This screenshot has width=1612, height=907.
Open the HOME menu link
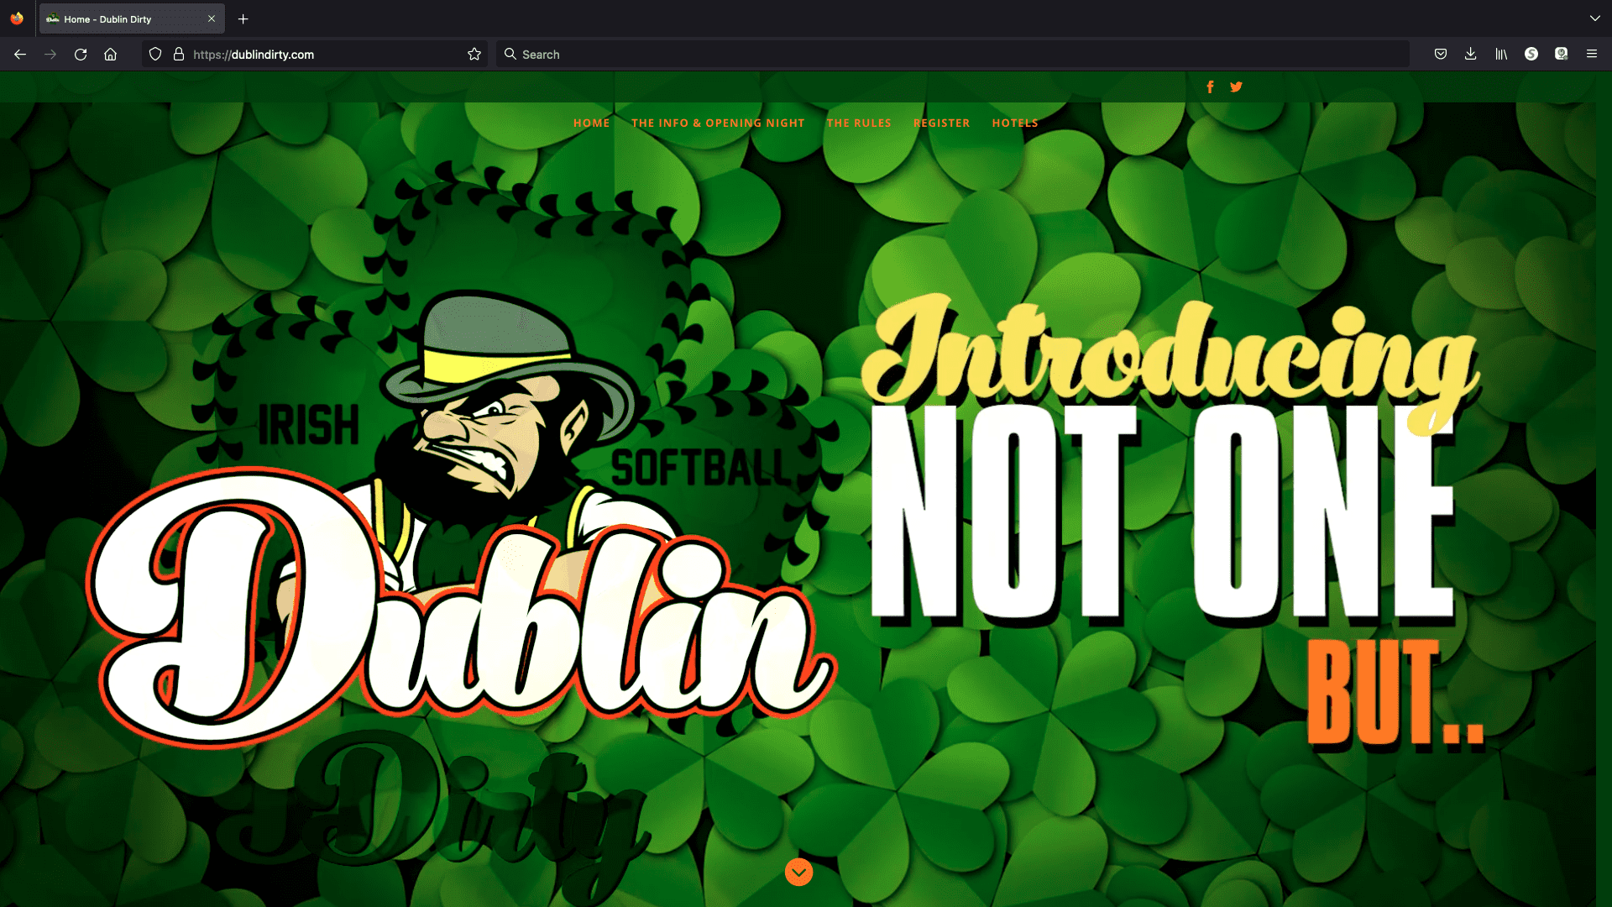coord(592,123)
